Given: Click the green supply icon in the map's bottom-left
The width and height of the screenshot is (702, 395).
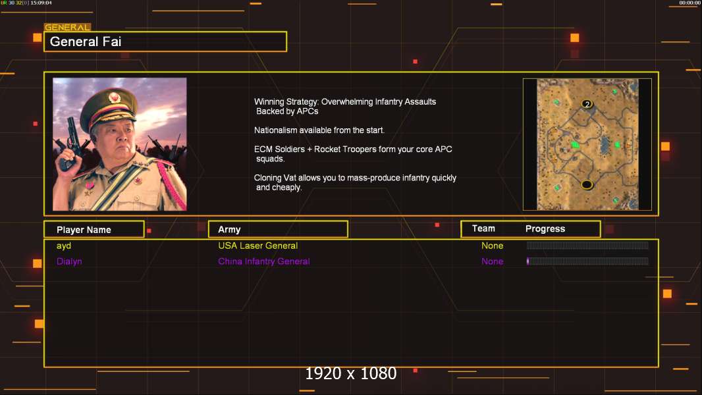Looking at the screenshot, I should pos(557,188).
